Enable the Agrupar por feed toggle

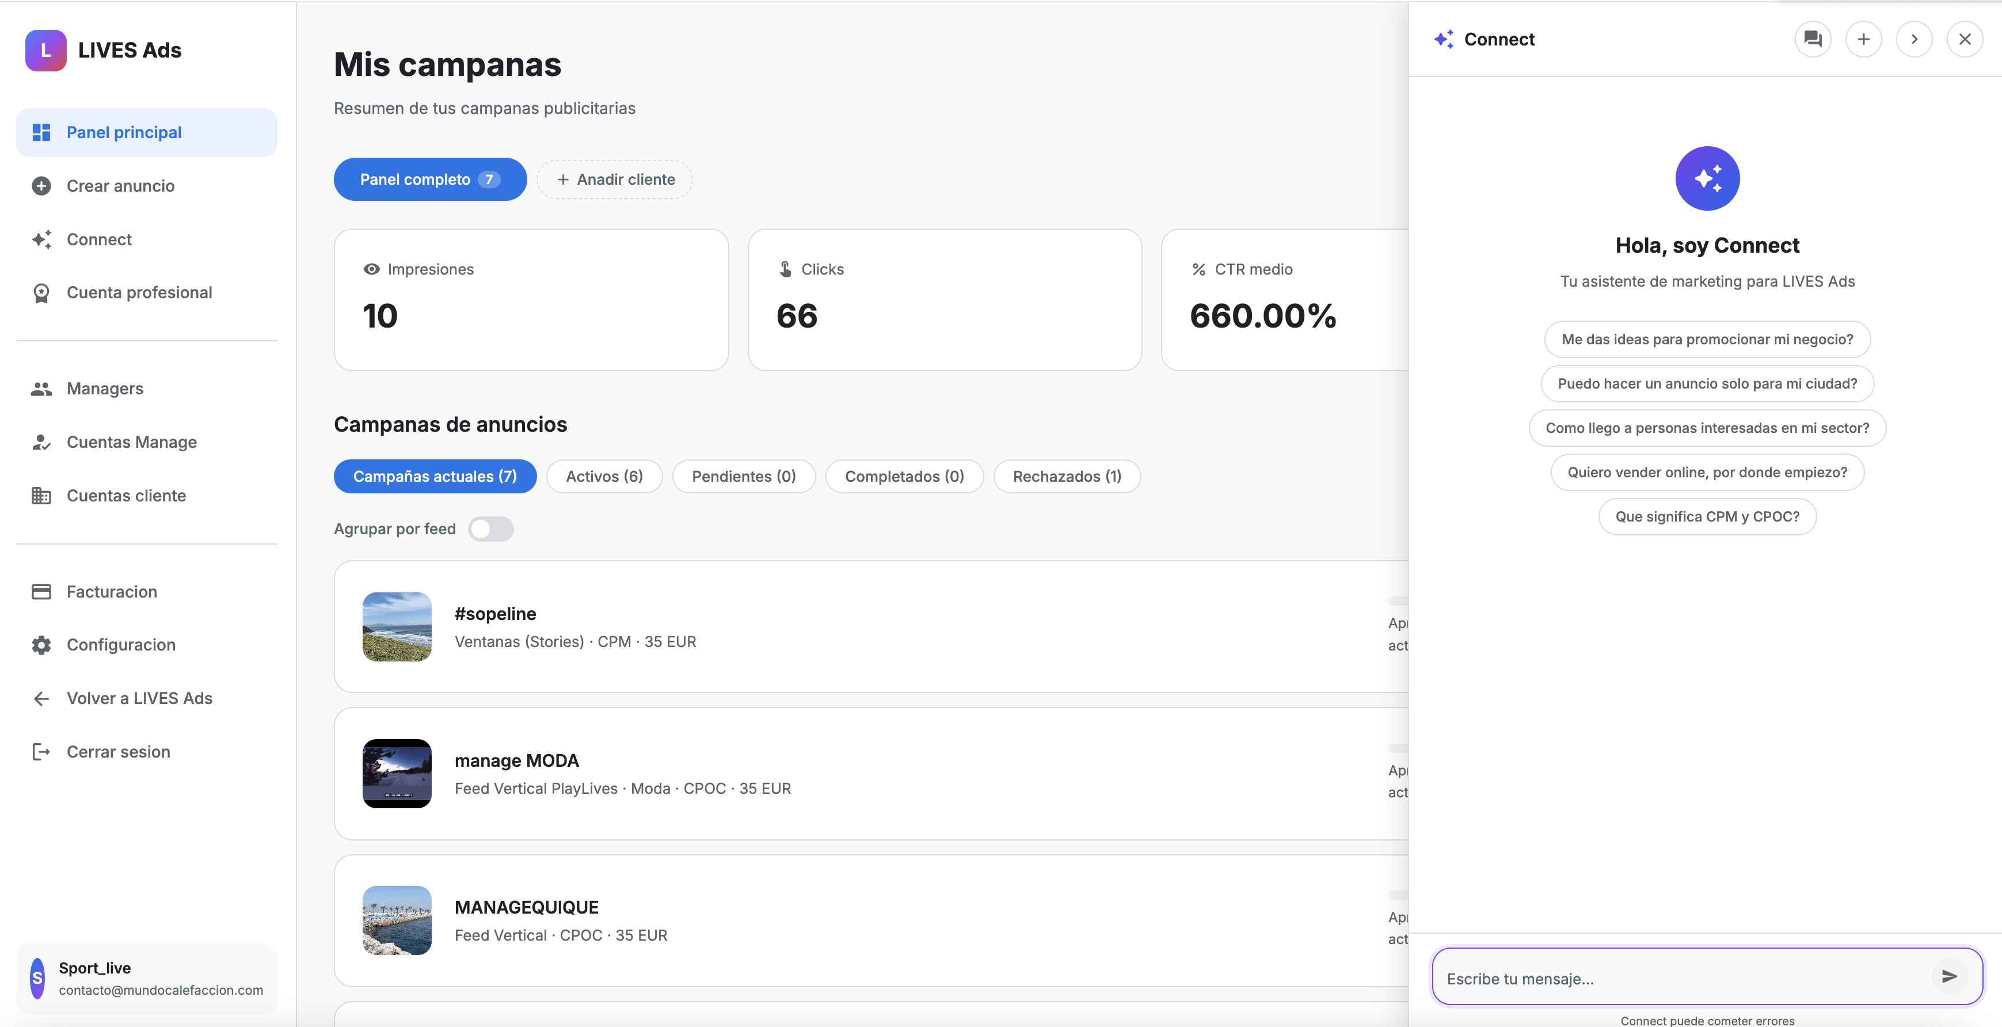pyautogui.click(x=490, y=528)
